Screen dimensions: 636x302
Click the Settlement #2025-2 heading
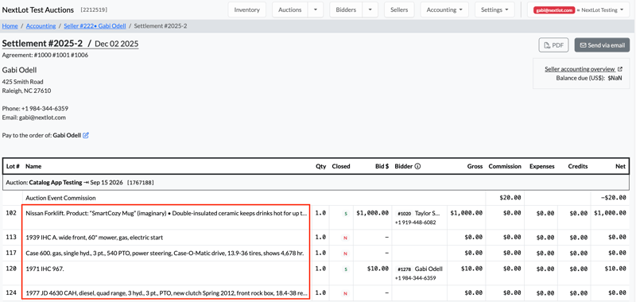point(43,44)
